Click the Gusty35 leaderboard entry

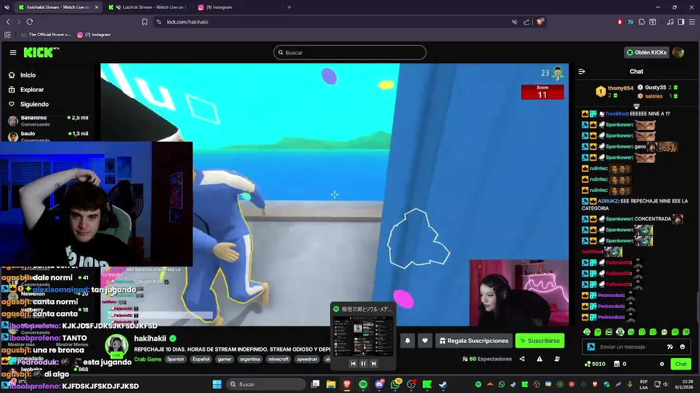[655, 87]
